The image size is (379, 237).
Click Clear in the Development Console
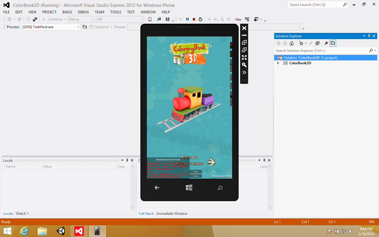pyautogui.click(x=196, y=172)
